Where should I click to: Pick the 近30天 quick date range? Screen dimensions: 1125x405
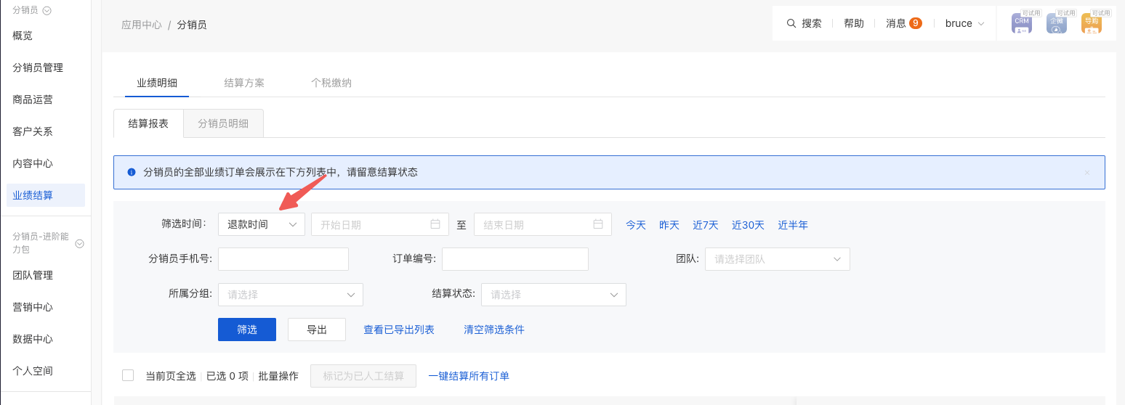[748, 225]
